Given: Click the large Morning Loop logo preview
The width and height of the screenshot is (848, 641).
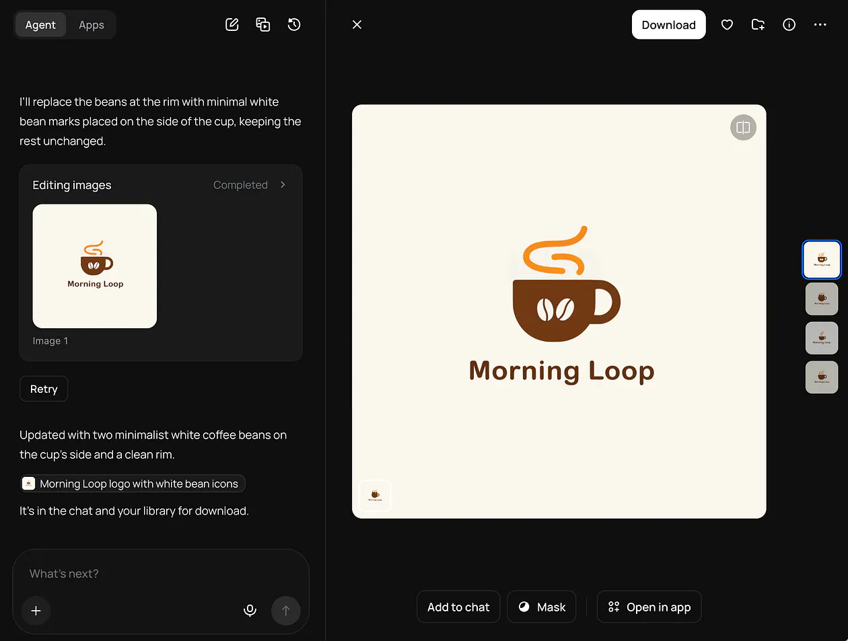Looking at the screenshot, I should coord(559,311).
